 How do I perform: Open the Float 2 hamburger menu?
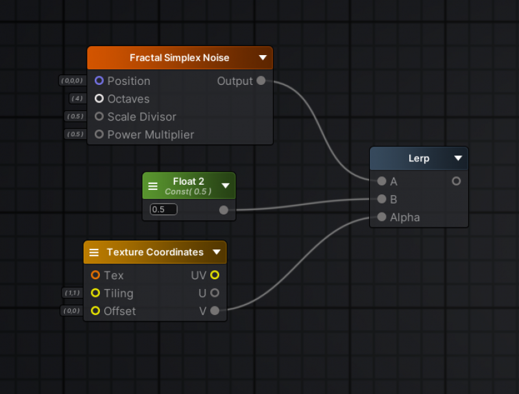pos(153,186)
